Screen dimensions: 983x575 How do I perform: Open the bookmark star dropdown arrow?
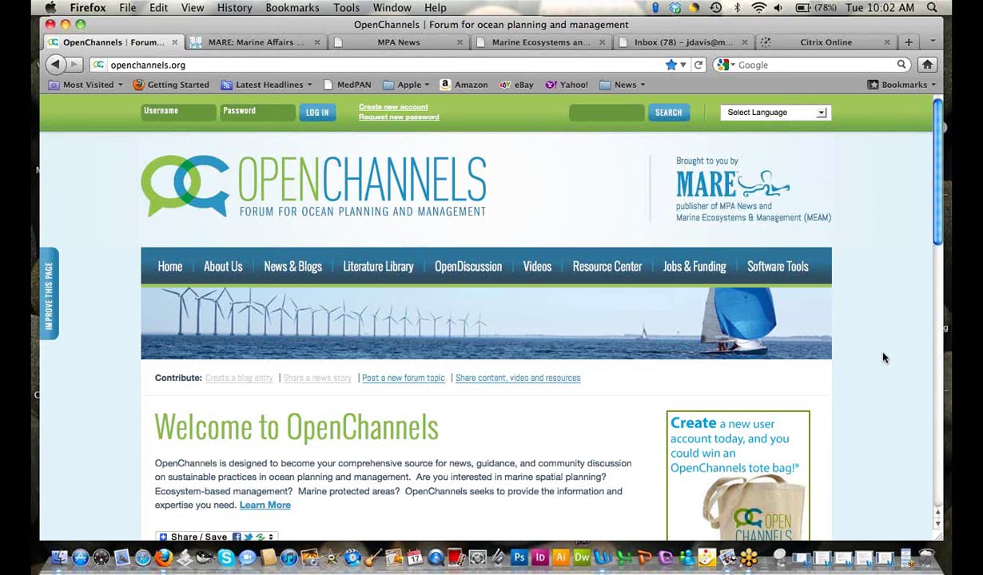click(x=683, y=65)
